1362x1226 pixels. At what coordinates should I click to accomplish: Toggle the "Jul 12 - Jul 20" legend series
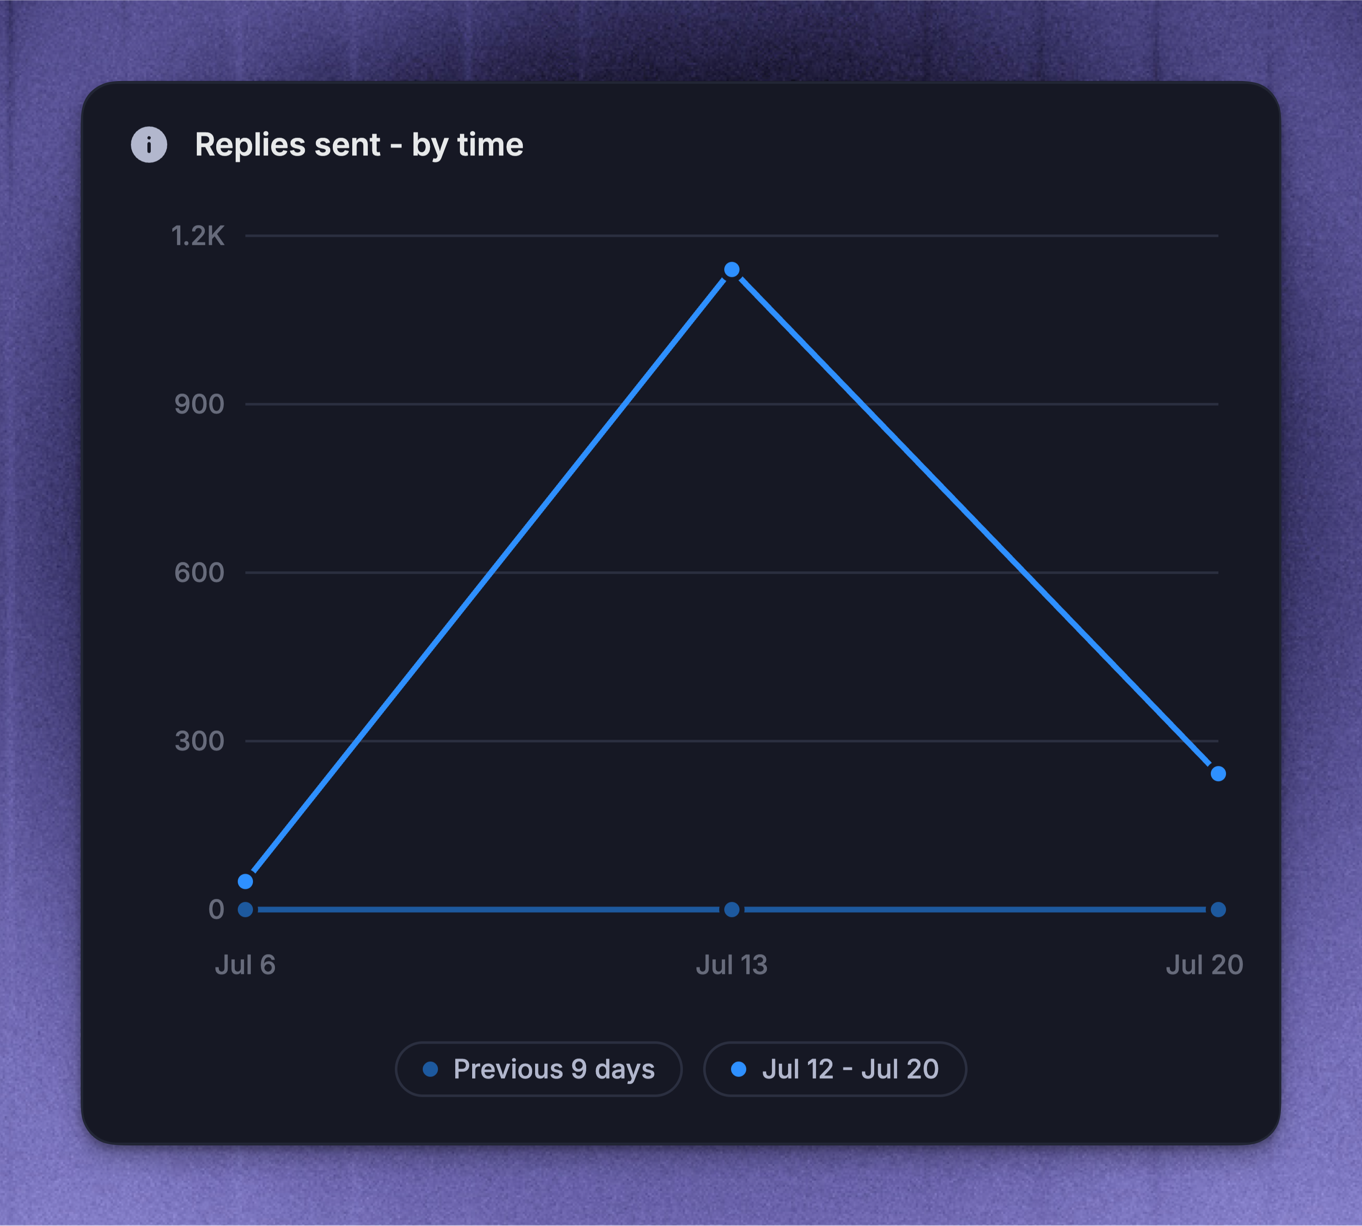[x=835, y=1069]
